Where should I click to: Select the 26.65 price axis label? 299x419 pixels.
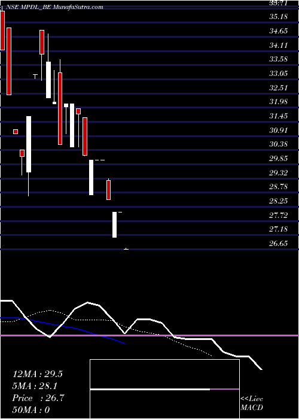278,244
